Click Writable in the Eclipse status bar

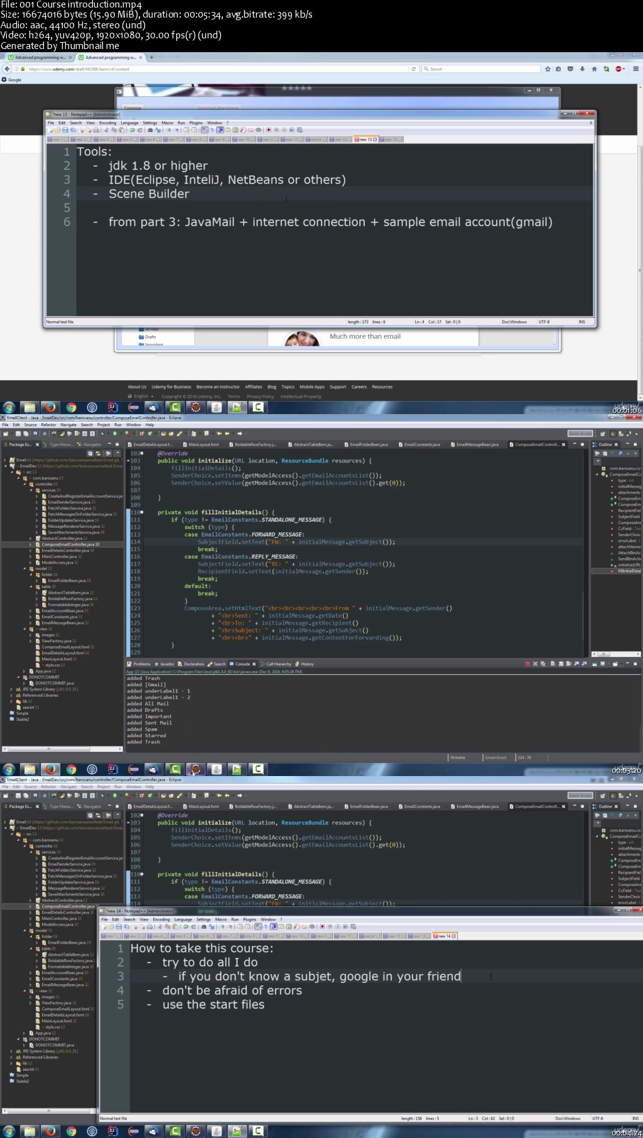(458, 757)
